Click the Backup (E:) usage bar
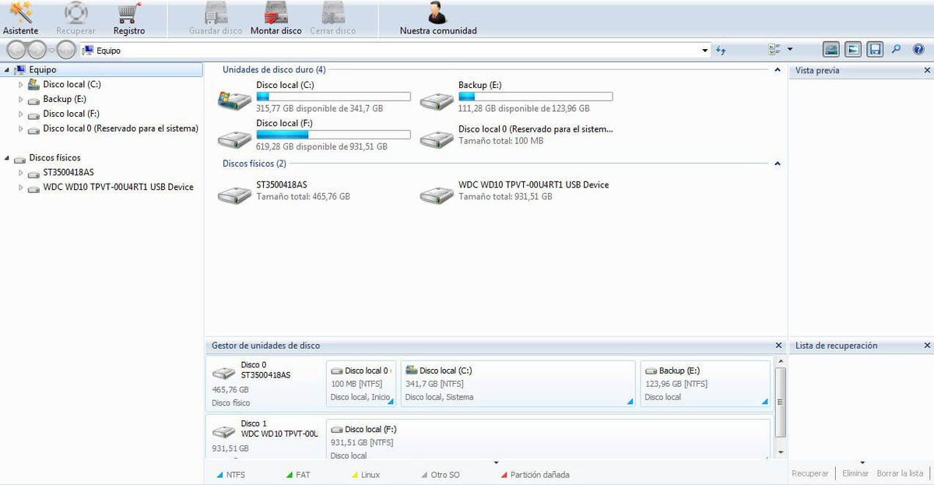Viewport: 934px width, 485px height. [535, 97]
